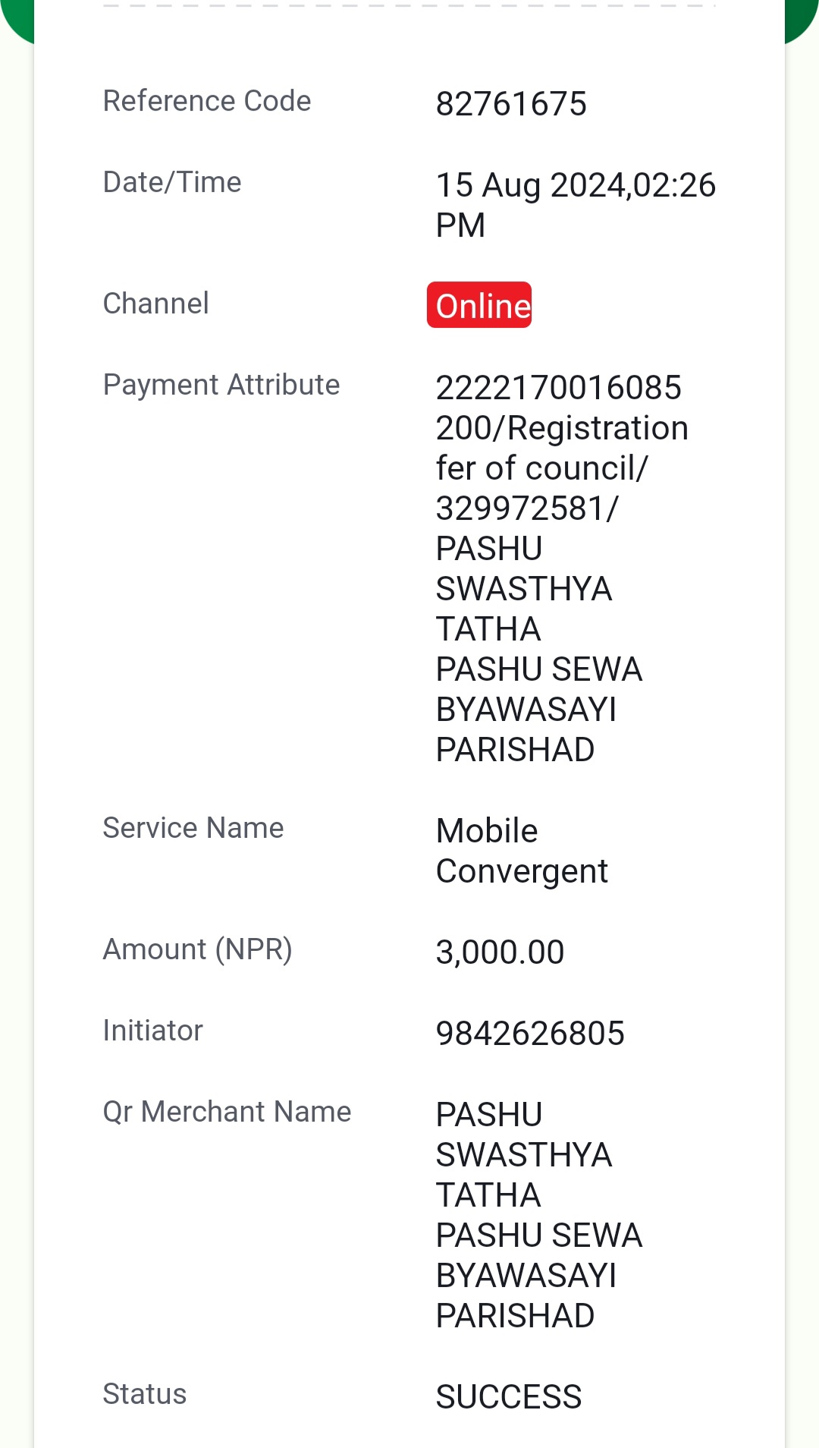Tap the Initiator label
The width and height of the screenshot is (819, 1448).
click(152, 1031)
